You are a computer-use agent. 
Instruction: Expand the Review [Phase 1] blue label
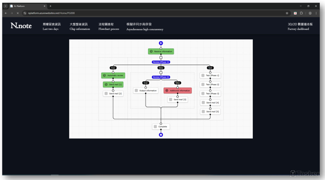[x=161, y=62]
